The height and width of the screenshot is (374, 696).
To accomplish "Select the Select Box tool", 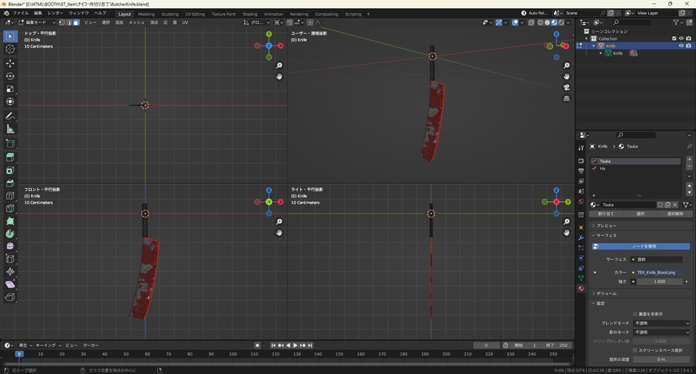I will [10, 37].
